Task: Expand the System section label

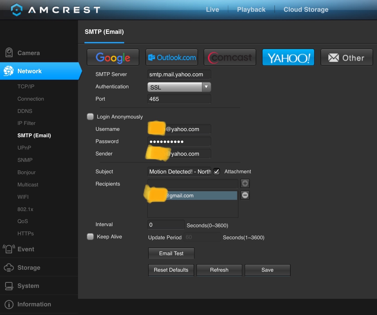Action: (28, 286)
